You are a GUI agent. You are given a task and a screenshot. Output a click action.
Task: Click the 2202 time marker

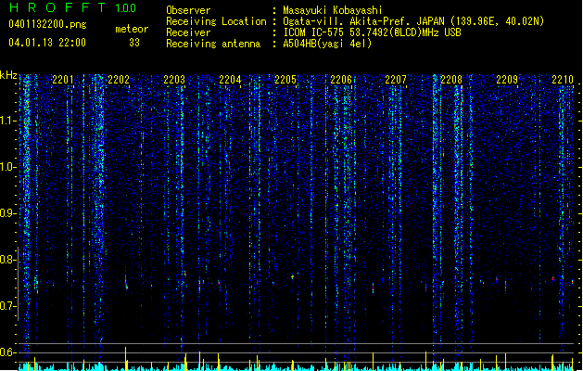pos(119,79)
